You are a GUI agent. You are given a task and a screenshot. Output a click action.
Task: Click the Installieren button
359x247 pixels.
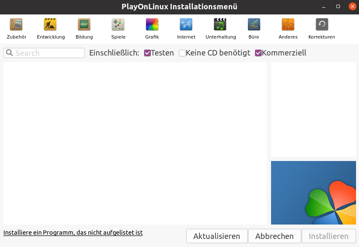pos(329,236)
